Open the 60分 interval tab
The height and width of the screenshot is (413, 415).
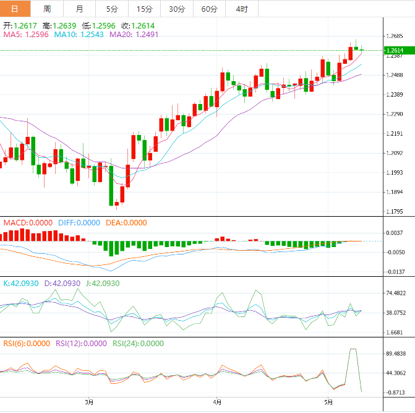(x=210, y=9)
